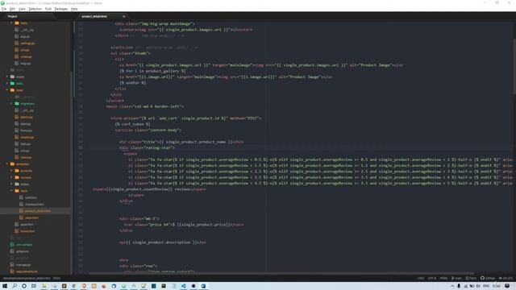The image size is (516, 290).
Task: Change the CRLF line ending setting
Action: (x=421, y=278)
